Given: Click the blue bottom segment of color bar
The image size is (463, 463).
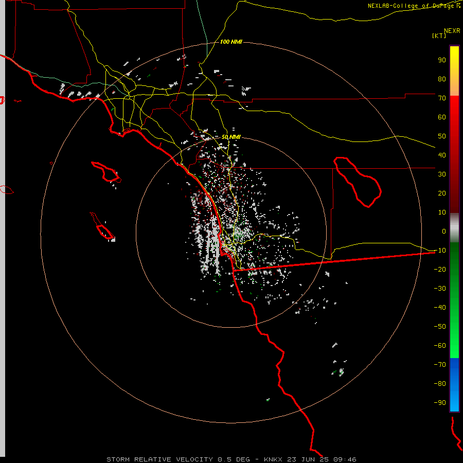Looking at the screenshot, I should [454, 384].
